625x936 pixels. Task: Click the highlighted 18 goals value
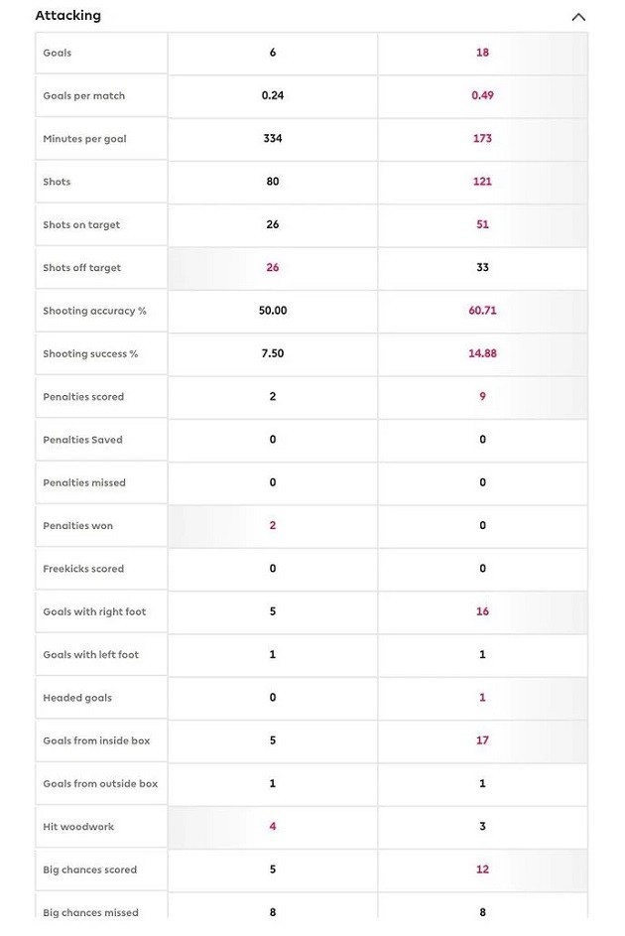(x=482, y=53)
